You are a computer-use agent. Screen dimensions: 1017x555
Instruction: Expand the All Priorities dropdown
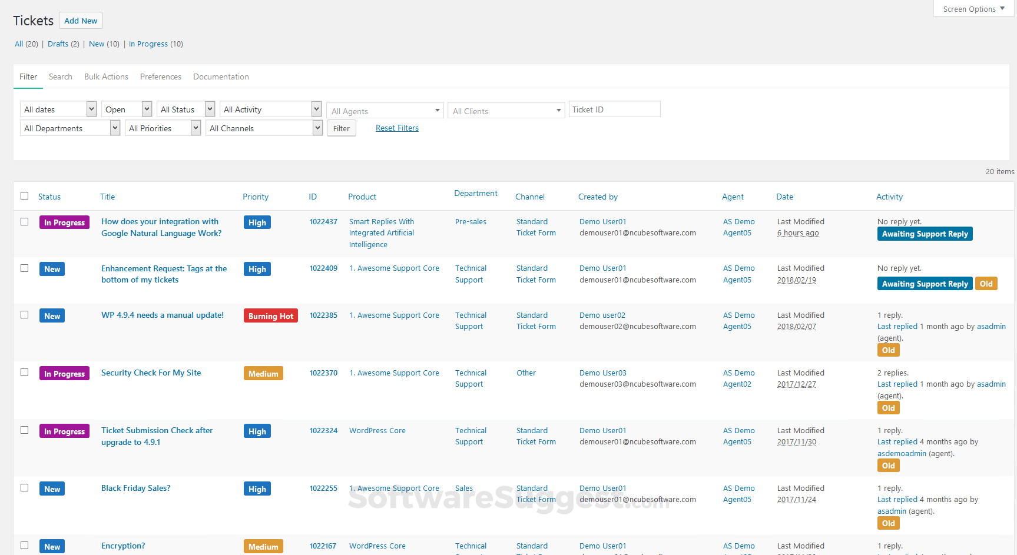click(x=163, y=128)
